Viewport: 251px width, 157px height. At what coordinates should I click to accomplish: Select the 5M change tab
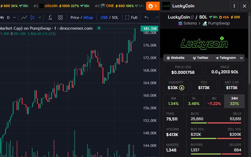point(173,101)
